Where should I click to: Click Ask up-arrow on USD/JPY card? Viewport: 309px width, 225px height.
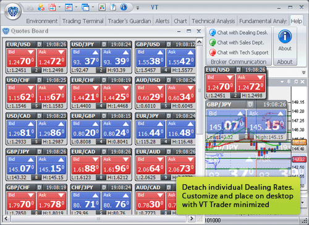point(125,53)
